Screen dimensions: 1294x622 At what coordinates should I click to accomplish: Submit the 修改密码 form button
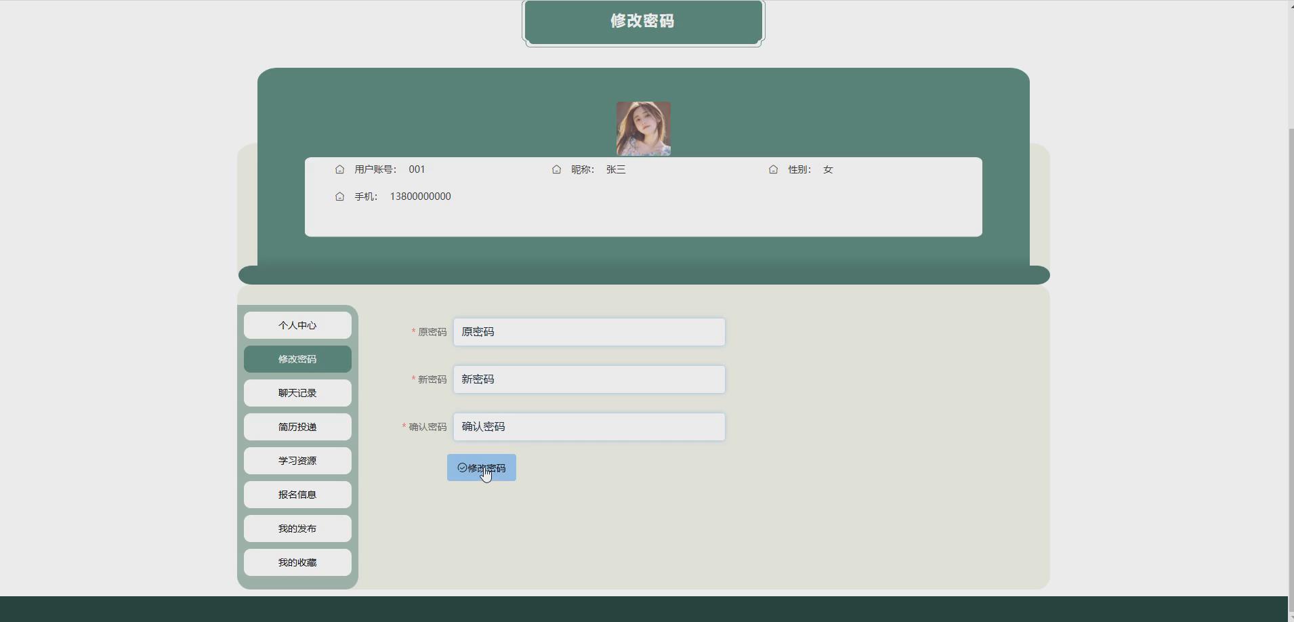click(482, 468)
